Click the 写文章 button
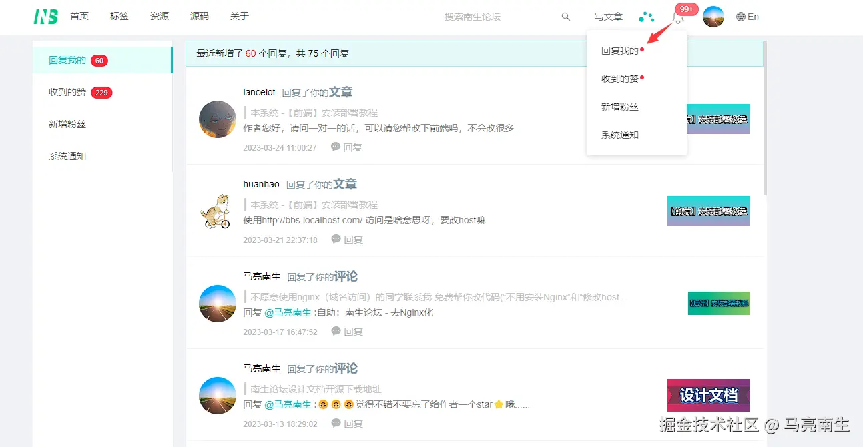Screen dimensions: 863x447 [608, 16]
